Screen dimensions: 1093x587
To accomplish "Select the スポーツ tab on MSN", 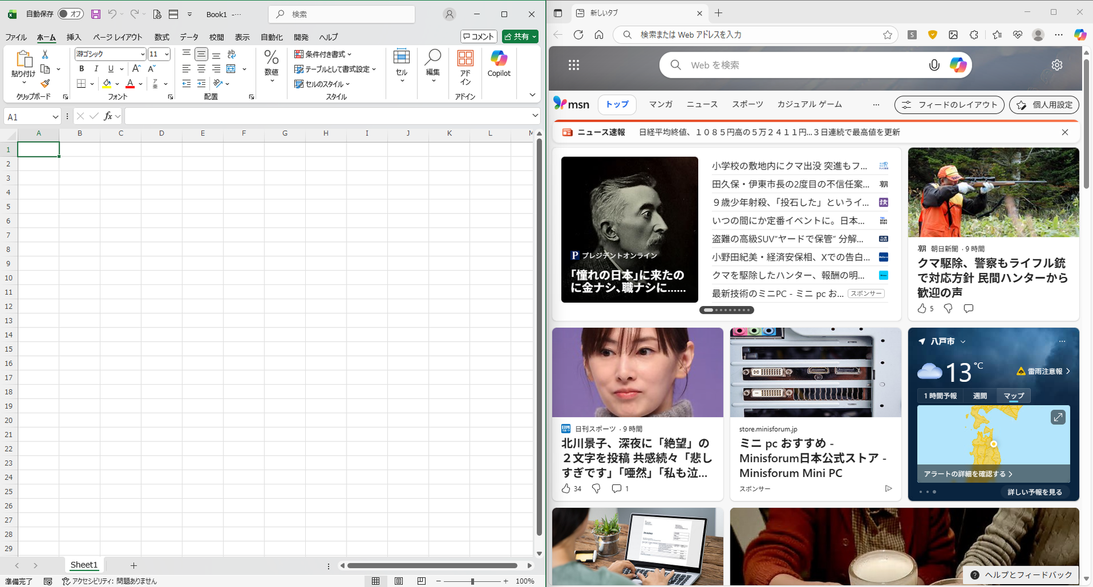I will [x=747, y=104].
